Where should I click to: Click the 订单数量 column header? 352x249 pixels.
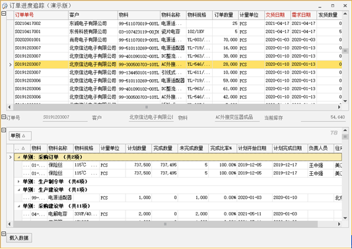(x=225, y=15)
